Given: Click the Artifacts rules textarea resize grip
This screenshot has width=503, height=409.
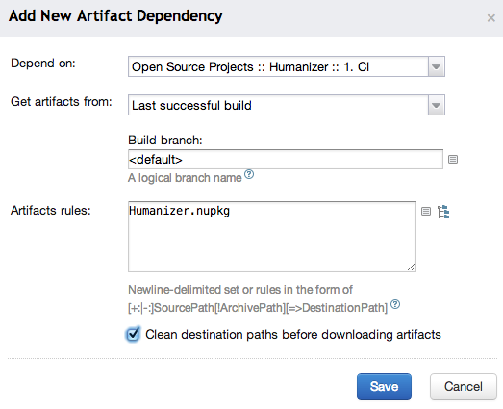Looking at the screenshot, I should click(412, 268).
